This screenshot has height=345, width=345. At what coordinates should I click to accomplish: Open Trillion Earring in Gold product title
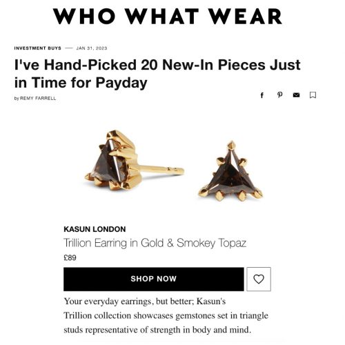click(155, 243)
